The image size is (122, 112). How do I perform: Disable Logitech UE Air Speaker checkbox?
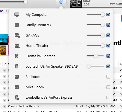[108, 66]
